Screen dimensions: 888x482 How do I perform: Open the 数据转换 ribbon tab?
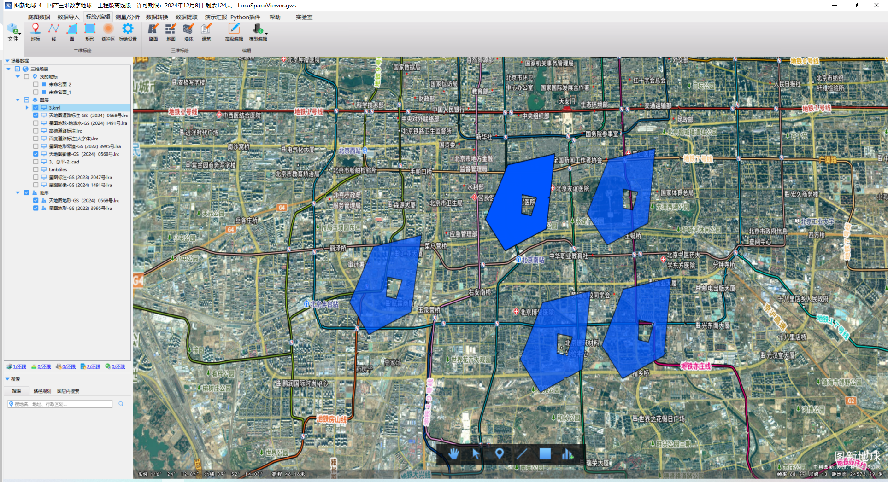coord(157,17)
